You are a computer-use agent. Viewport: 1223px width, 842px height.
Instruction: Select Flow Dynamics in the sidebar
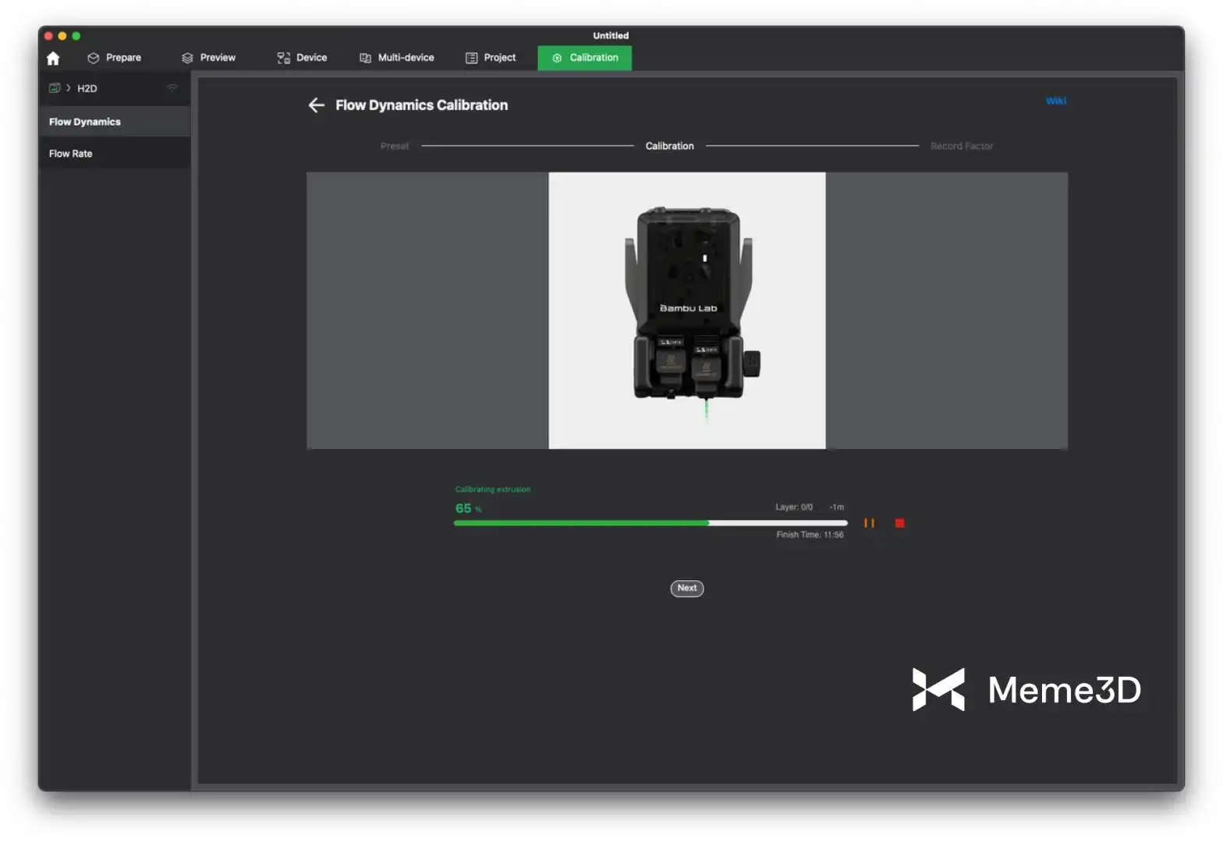[85, 122]
